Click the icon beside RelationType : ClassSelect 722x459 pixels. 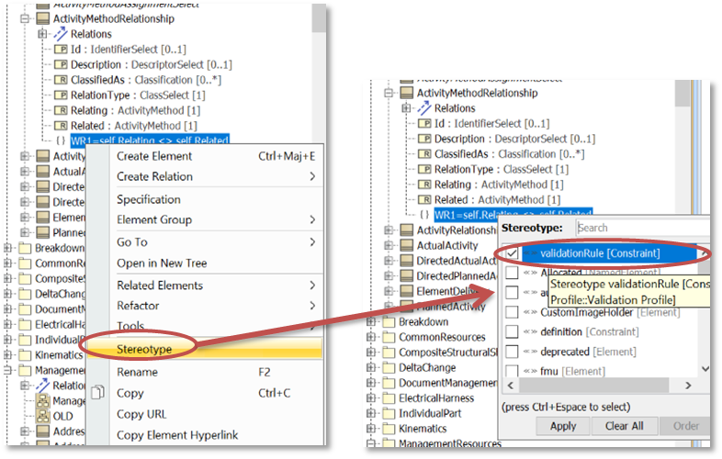61,95
